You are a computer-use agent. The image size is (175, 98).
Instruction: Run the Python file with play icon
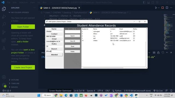[x=156, y=8]
